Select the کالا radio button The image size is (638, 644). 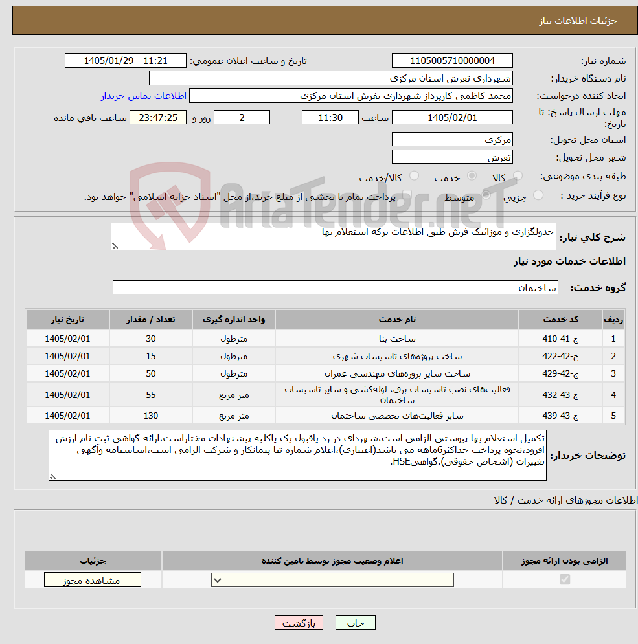[518, 176]
